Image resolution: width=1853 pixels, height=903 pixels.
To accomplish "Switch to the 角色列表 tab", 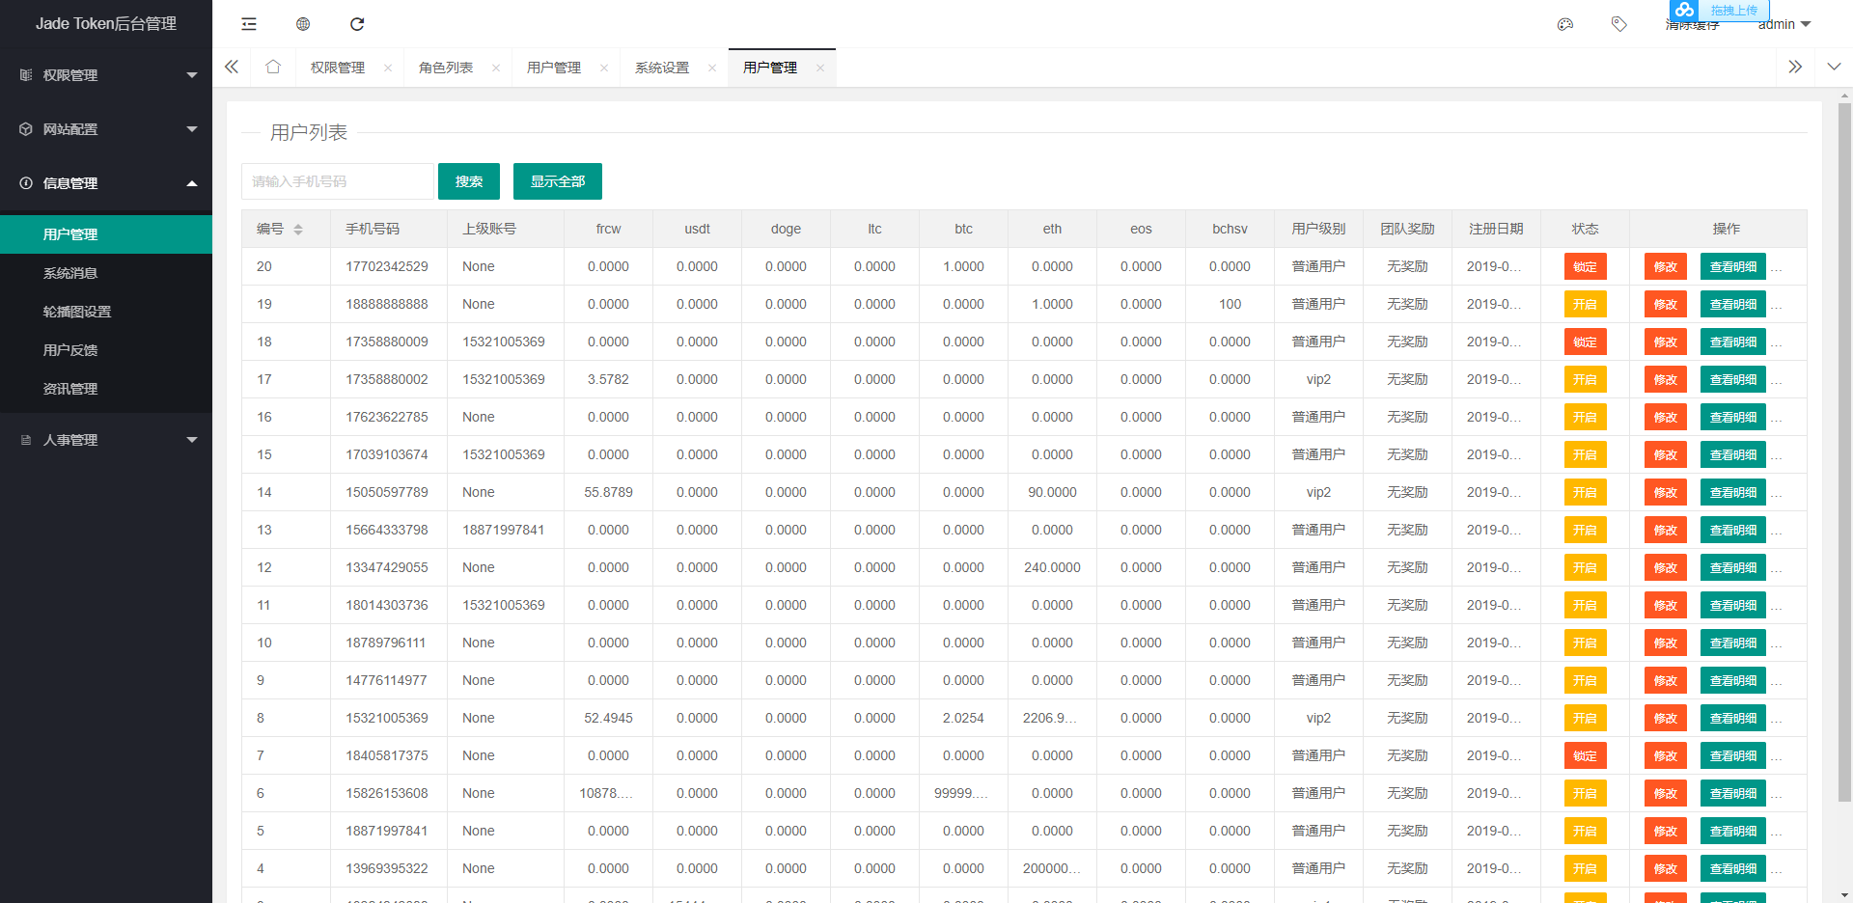I will click(446, 67).
